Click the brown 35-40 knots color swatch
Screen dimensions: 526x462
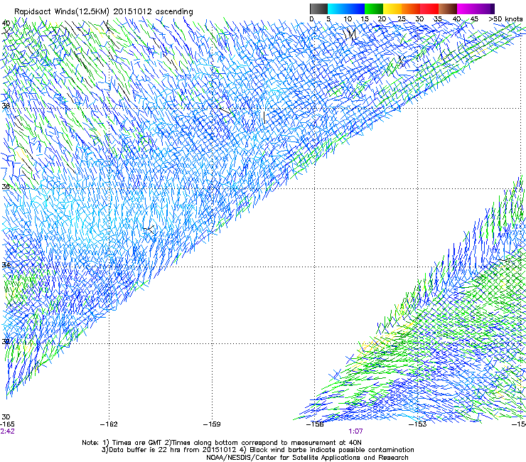[448, 9]
